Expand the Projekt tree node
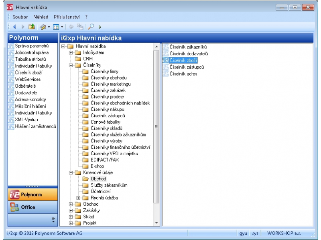The image size is (321, 240). [x=71, y=223]
